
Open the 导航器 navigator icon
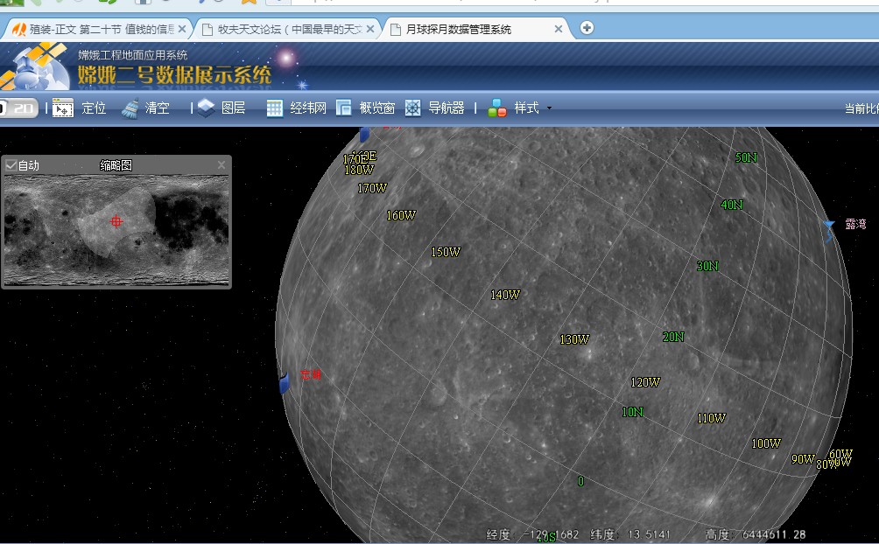(x=413, y=108)
